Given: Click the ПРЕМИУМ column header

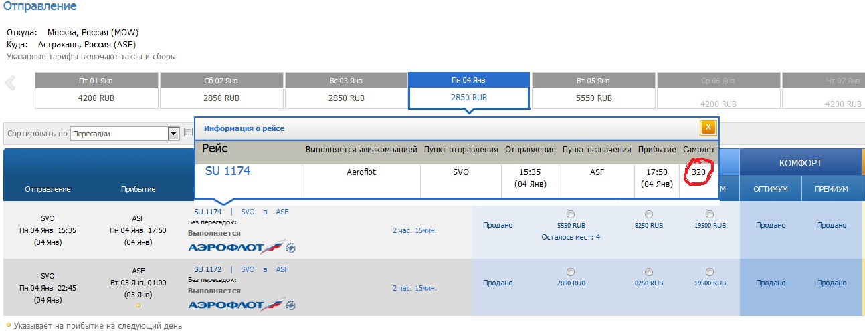Looking at the screenshot, I should (x=831, y=190).
